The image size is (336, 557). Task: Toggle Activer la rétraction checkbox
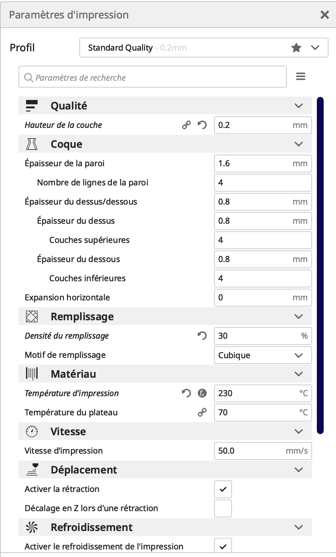[x=223, y=489]
